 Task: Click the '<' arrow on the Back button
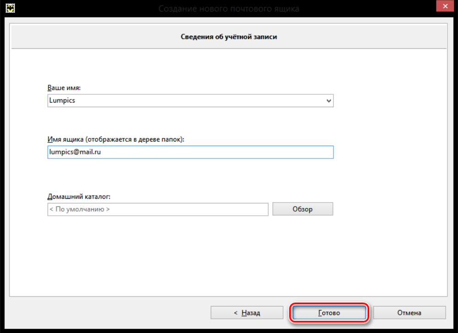pos(235,313)
